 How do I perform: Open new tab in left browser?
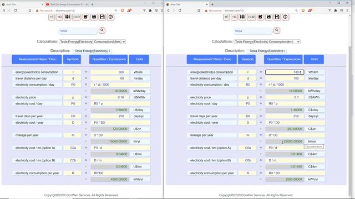[92, 4]
